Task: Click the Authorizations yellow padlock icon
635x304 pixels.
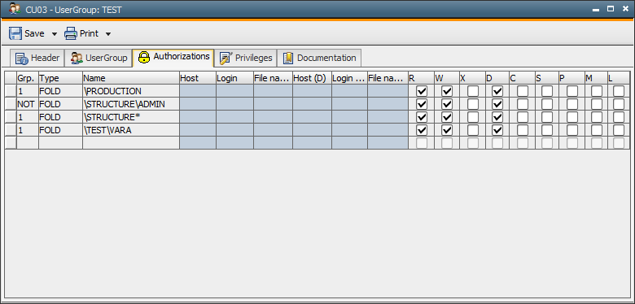Action: pyautogui.click(x=144, y=57)
